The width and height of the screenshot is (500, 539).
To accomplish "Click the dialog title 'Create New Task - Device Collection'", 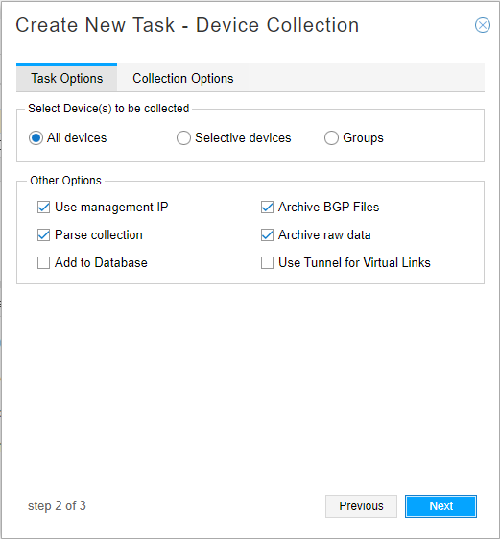I will [187, 25].
